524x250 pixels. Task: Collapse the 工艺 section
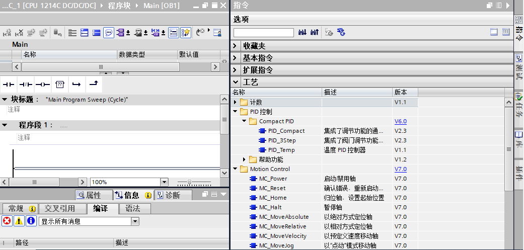(x=235, y=82)
